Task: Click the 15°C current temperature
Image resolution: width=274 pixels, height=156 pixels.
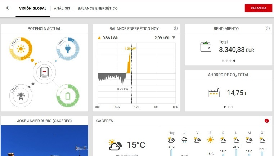Action: coord(136,145)
